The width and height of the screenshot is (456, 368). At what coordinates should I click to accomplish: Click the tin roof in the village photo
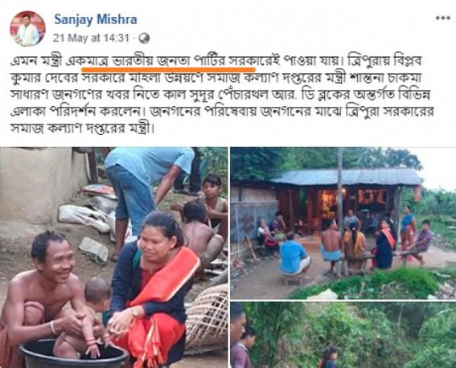[x=346, y=176]
